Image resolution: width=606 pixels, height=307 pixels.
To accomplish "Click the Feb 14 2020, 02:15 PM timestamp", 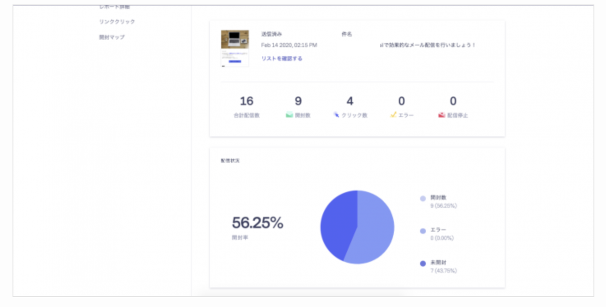I will [x=289, y=45].
